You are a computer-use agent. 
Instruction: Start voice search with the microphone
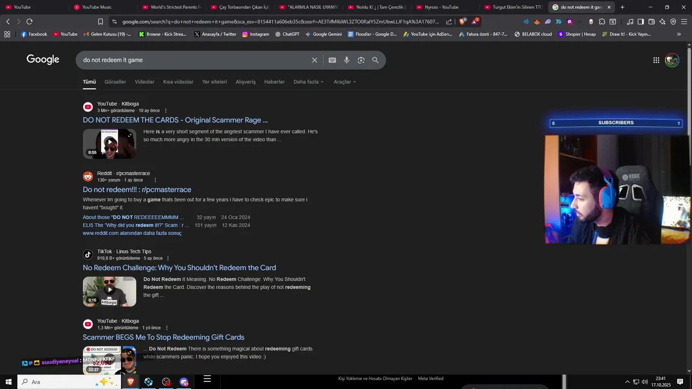347,60
